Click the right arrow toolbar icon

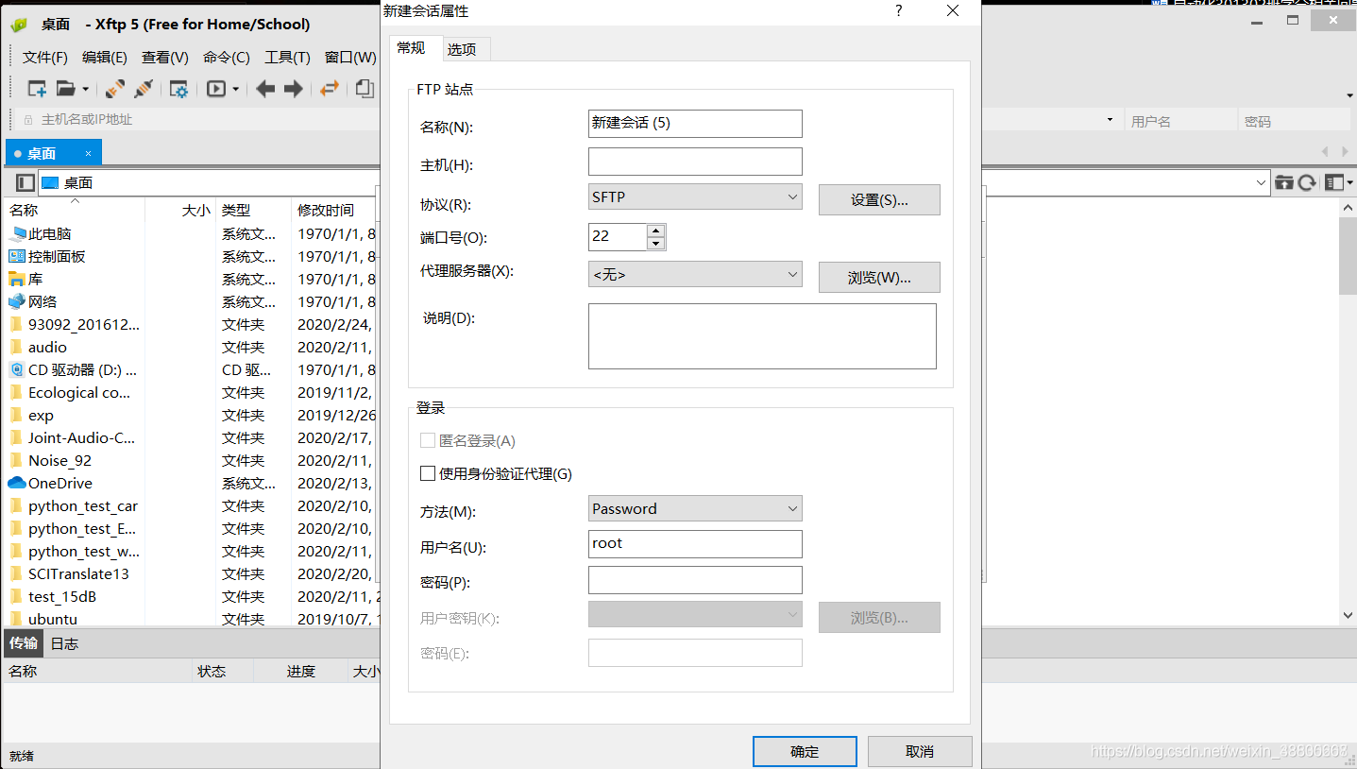(x=294, y=89)
